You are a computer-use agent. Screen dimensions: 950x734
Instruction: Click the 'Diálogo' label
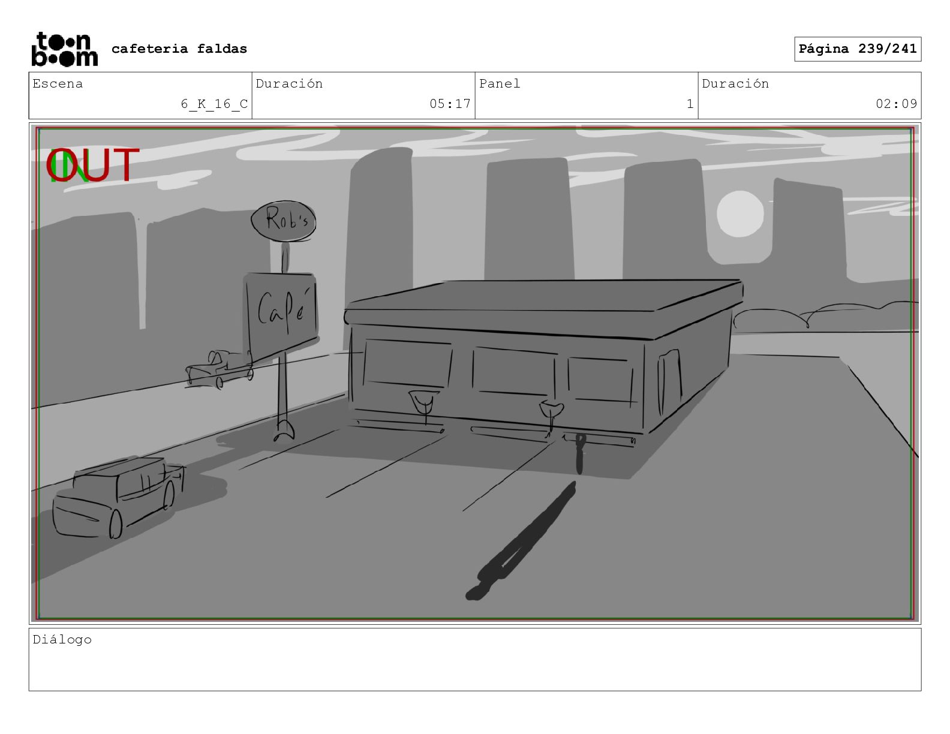pos(62,639)
